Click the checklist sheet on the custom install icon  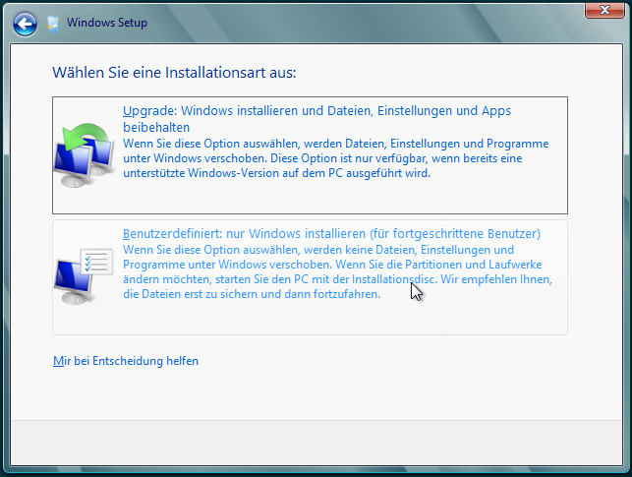pos(97,264)
